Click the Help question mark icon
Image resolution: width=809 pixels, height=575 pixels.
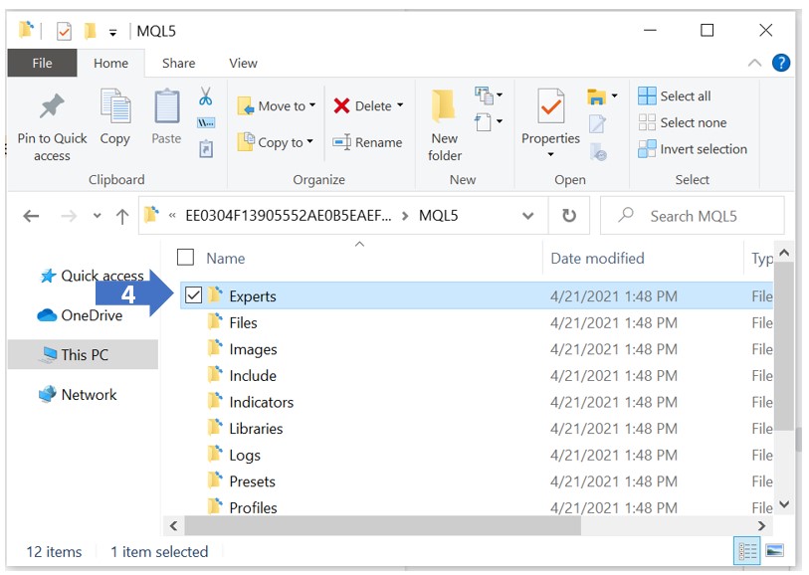coord(781,63)
